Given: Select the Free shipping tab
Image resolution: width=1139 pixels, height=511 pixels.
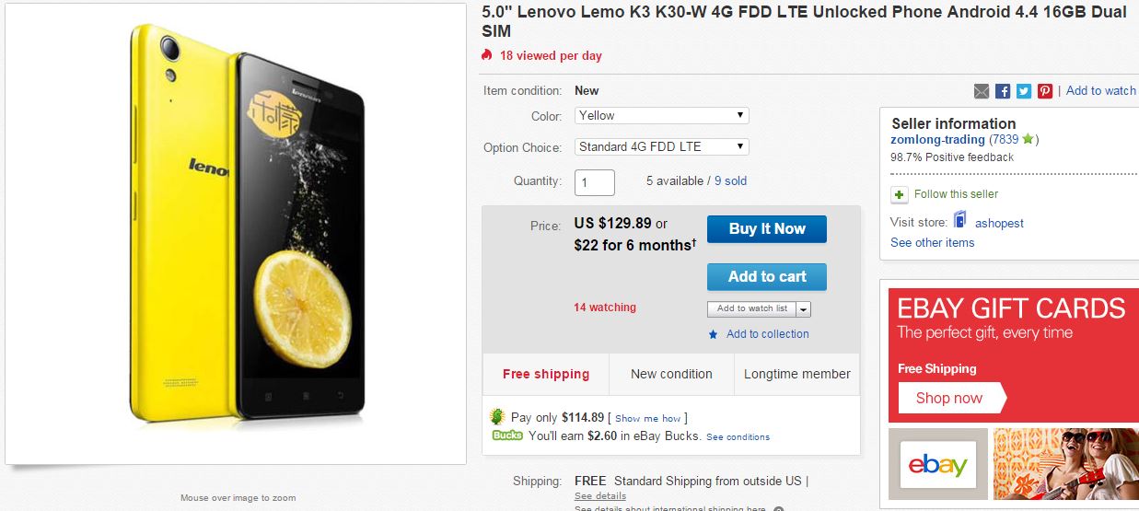Looking at the screenshot, I should pos(545,374).
